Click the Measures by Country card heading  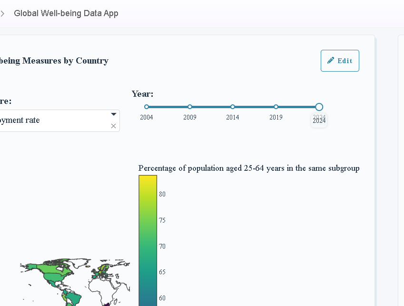[55, 61]
